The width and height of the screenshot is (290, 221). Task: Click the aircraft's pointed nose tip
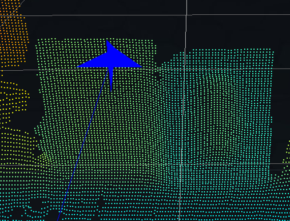(x=107, y=41)
